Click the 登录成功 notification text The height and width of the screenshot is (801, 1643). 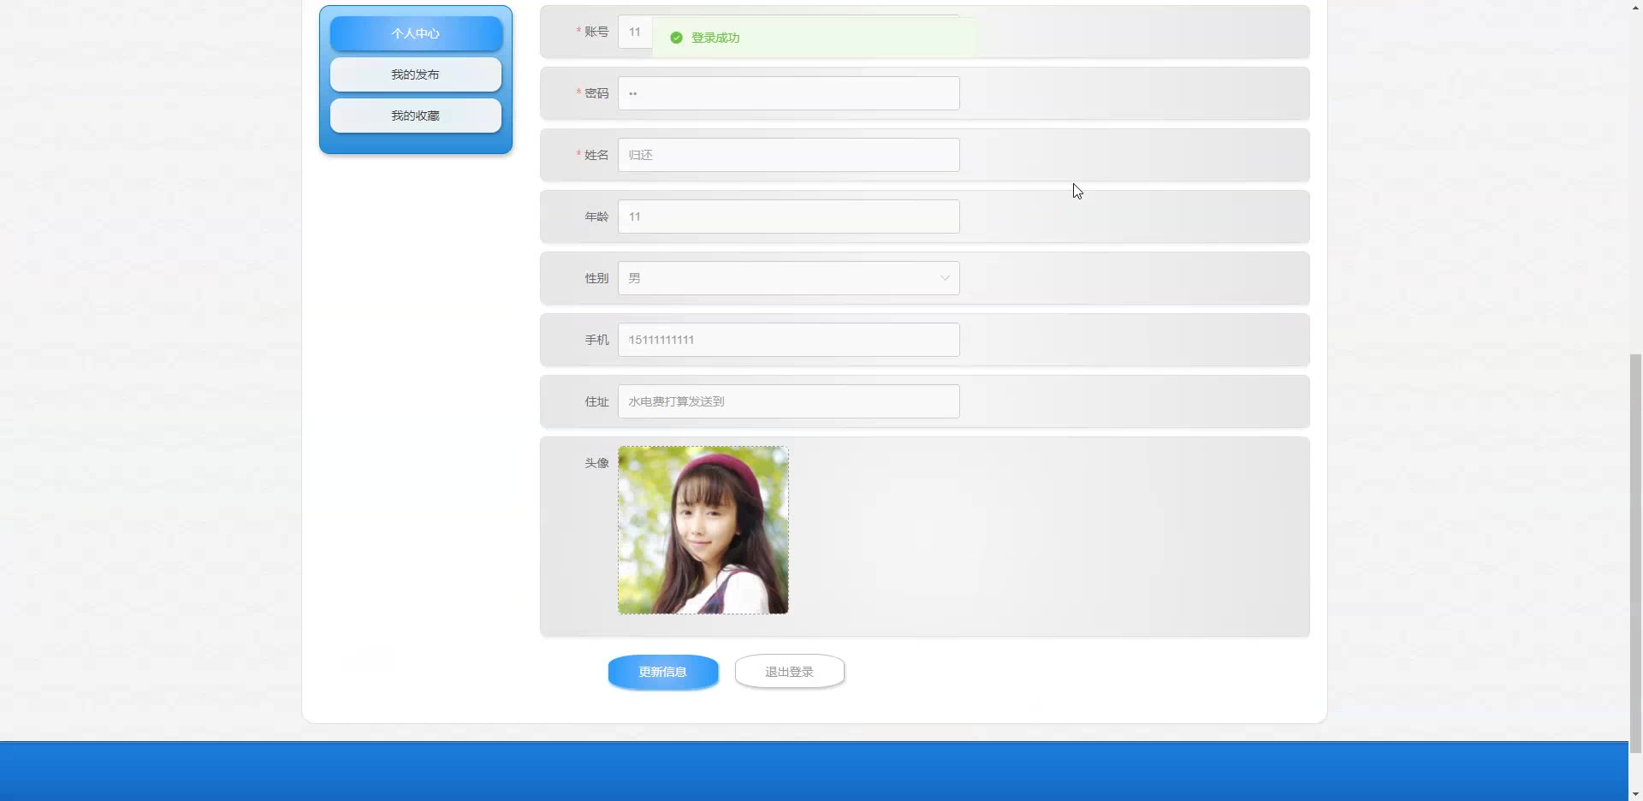(x=715, y=38)
